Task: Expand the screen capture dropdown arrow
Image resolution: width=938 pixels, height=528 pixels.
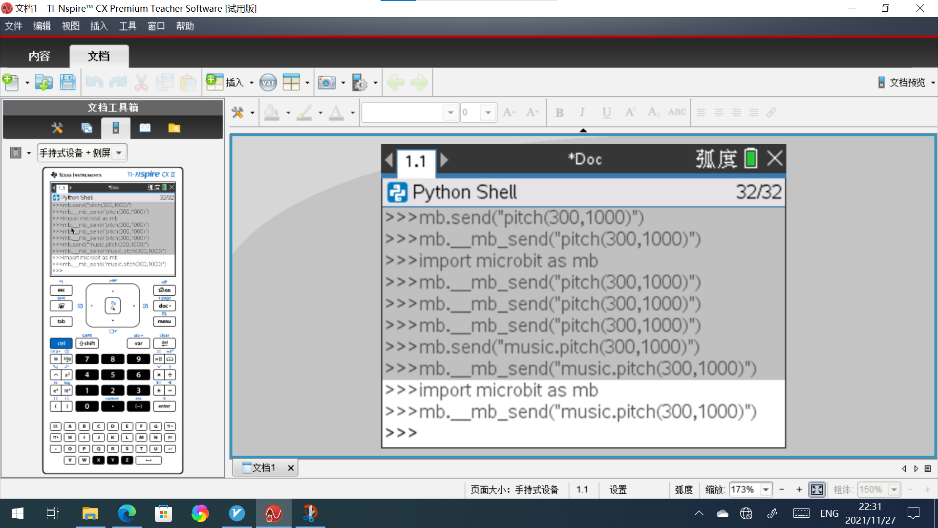Action: click(343, 83)
